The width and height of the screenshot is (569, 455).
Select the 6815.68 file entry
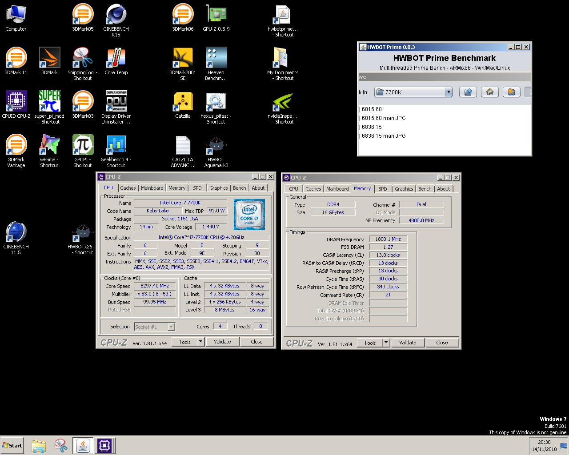pos(372,109)
